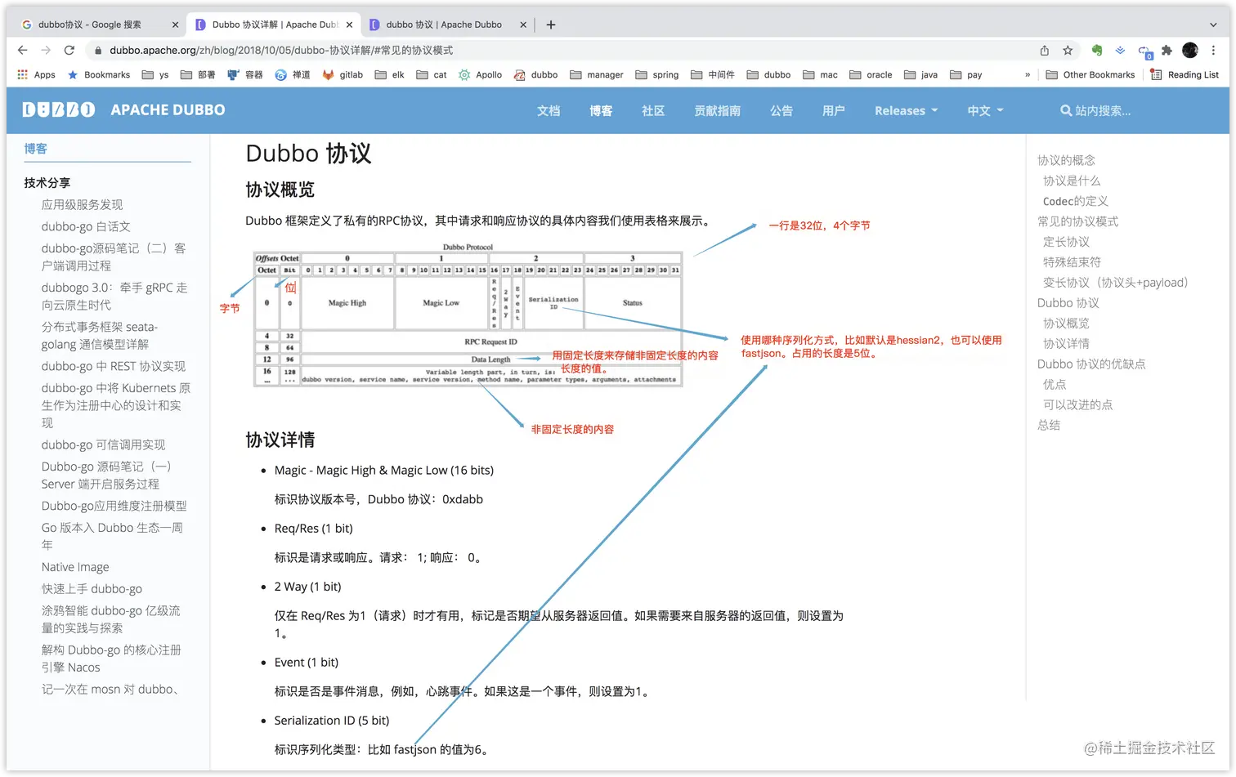This screenshot has width=1236, height=777.
Task: Jump to 总结 in table of contents
Action: (x=1049, y=425)
